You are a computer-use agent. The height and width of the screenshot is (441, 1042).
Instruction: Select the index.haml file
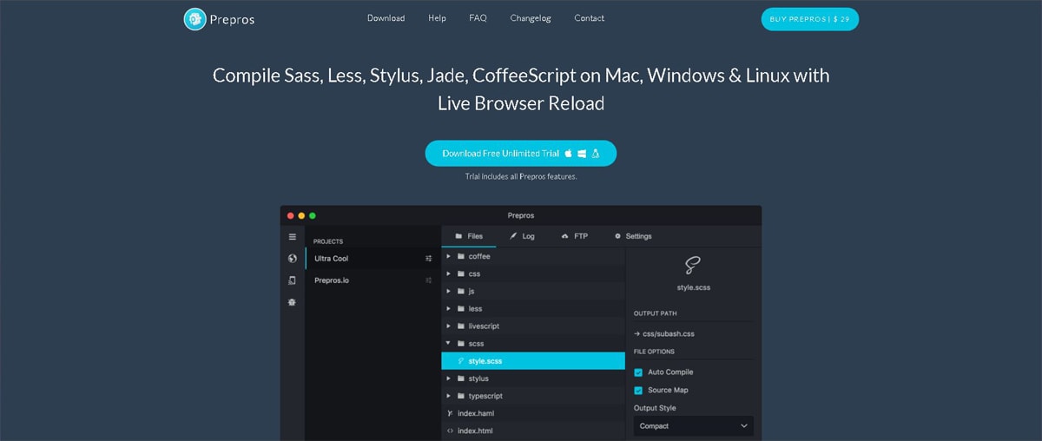(x=477, y=413)
